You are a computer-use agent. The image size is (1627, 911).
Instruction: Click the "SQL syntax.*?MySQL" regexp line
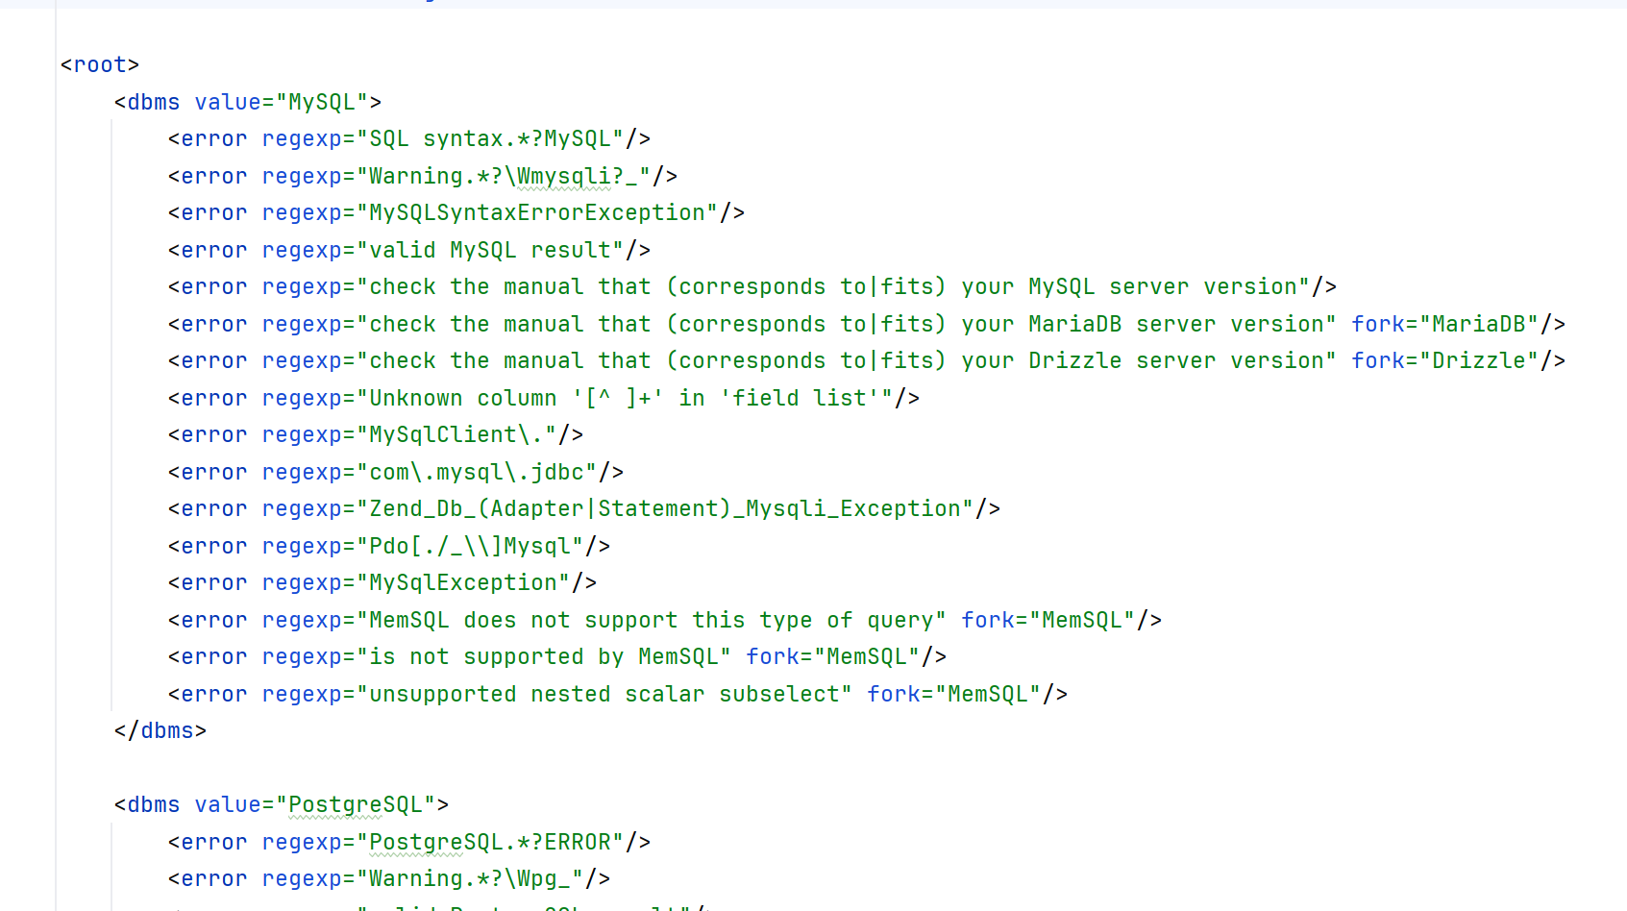click(x=409, y=138)
